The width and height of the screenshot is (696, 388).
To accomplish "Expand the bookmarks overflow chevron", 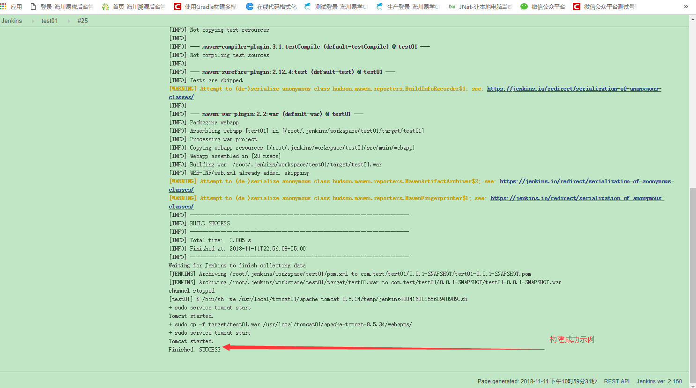I will point(686,7).
